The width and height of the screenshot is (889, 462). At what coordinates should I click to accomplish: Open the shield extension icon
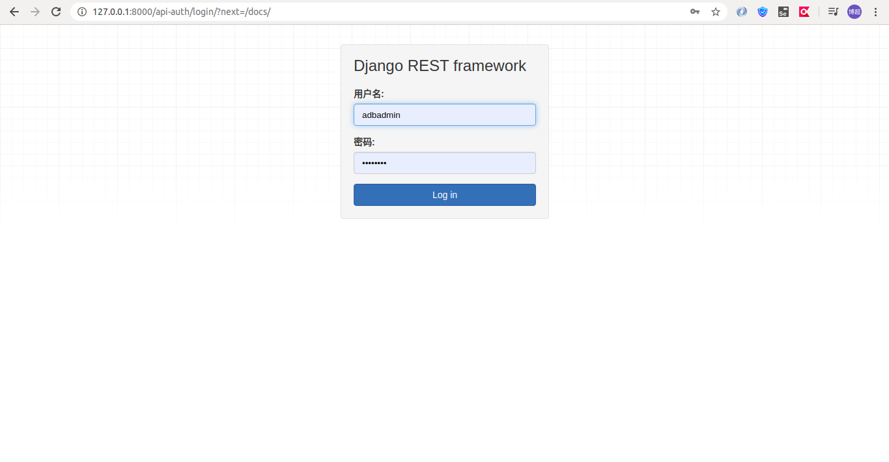pos(763,12)
